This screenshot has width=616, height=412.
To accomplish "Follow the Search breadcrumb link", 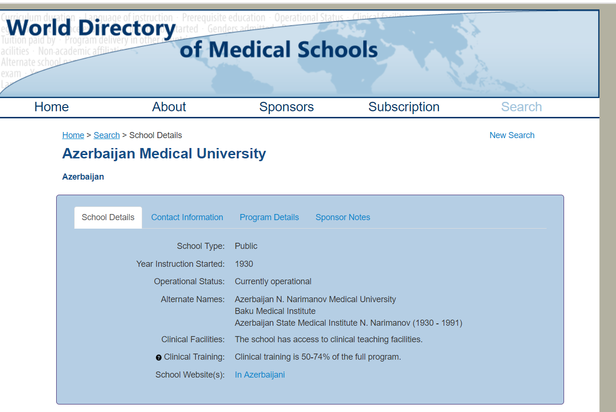I will tap(106, 135).
